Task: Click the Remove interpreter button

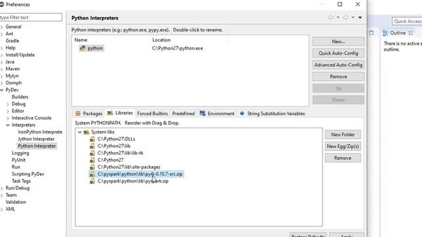Action: [338, 76]
